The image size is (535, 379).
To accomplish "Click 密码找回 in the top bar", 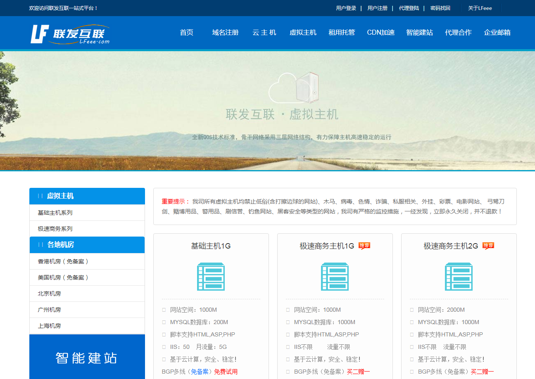I will pos(440,8).
